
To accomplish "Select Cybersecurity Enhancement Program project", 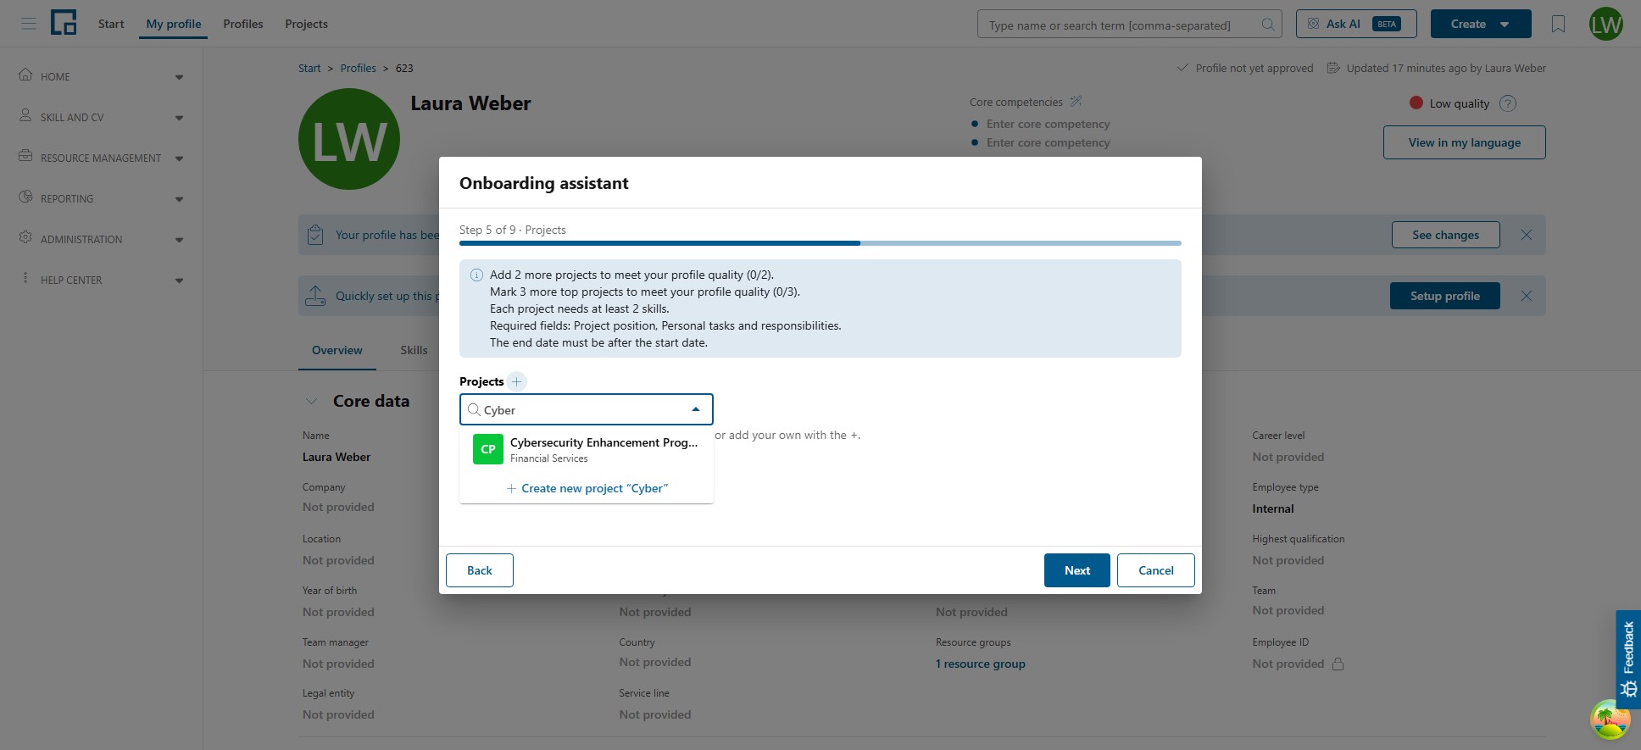I will (587, 449).
